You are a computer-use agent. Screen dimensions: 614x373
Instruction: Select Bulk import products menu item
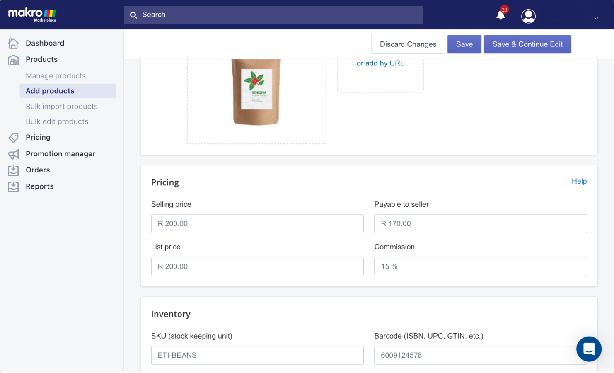tap(62, 107)
